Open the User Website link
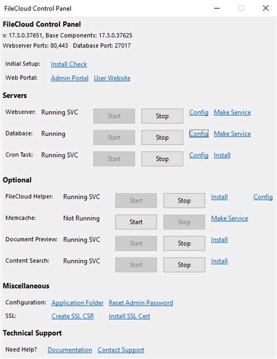Viewport: 277px width, 359px height. coord(112,78)
